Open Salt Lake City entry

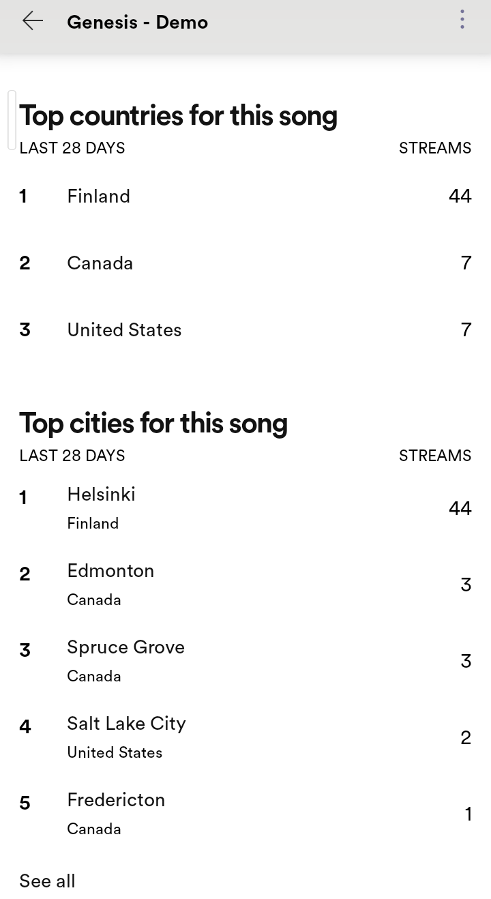245,737
